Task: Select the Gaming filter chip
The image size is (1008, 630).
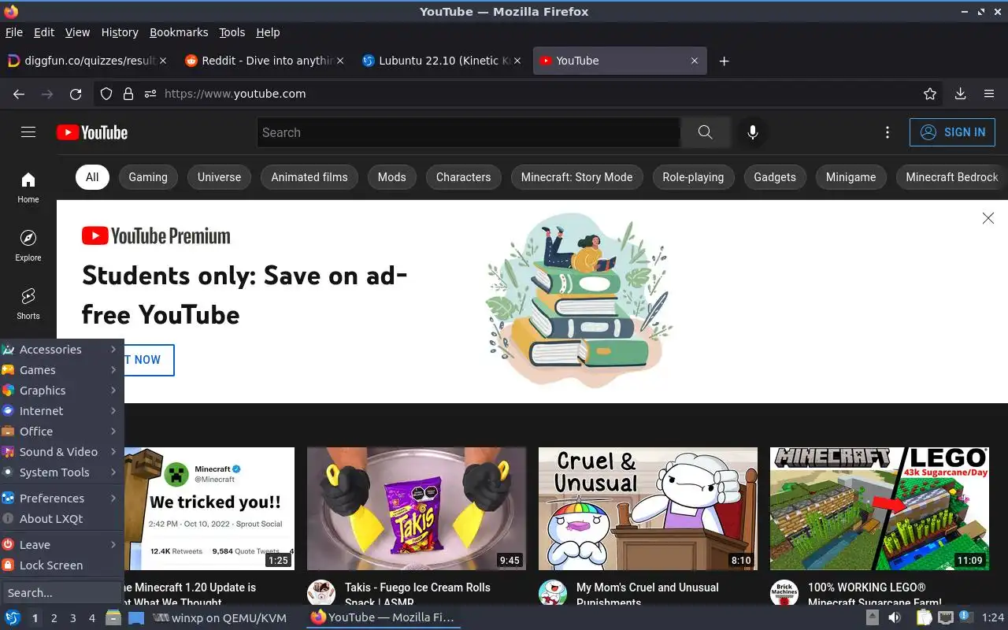Action: (x=148, y=177)
